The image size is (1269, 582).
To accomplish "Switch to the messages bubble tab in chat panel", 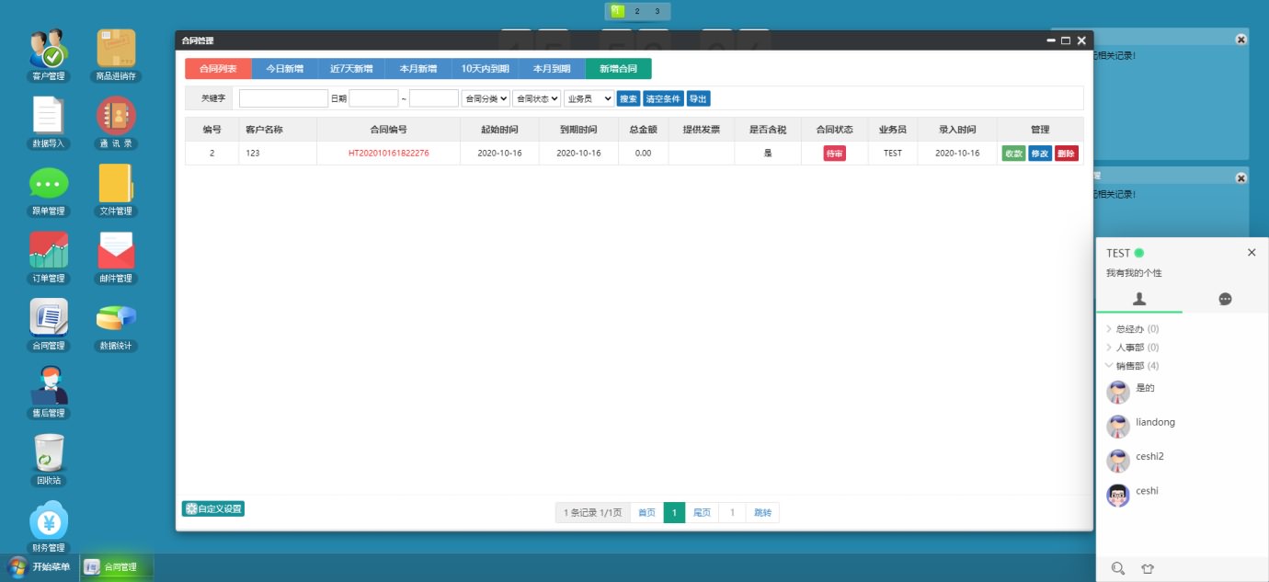I will point(1225,299).
